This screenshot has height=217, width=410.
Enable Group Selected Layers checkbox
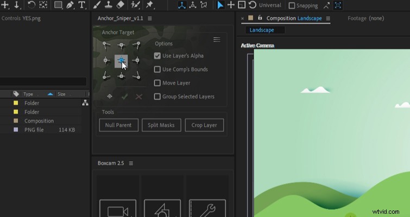pyautogui.click(x=157, y=97)
